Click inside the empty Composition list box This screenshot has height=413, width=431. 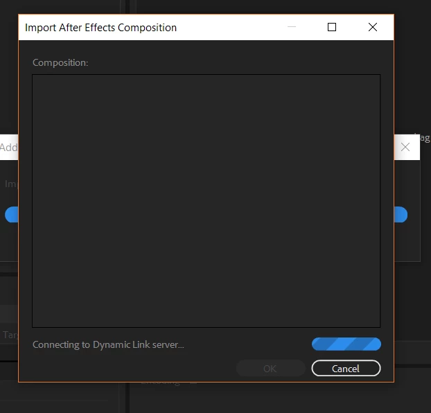(206, 201)
